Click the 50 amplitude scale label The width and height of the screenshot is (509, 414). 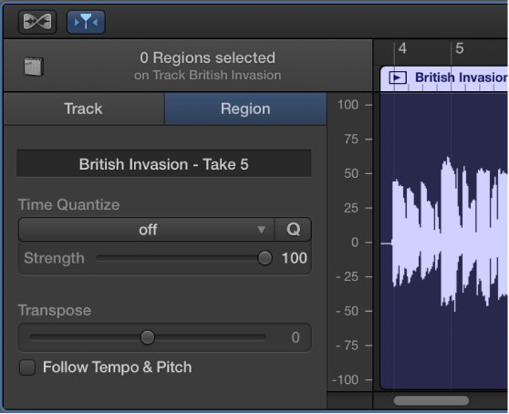click(x=351, y=173)
